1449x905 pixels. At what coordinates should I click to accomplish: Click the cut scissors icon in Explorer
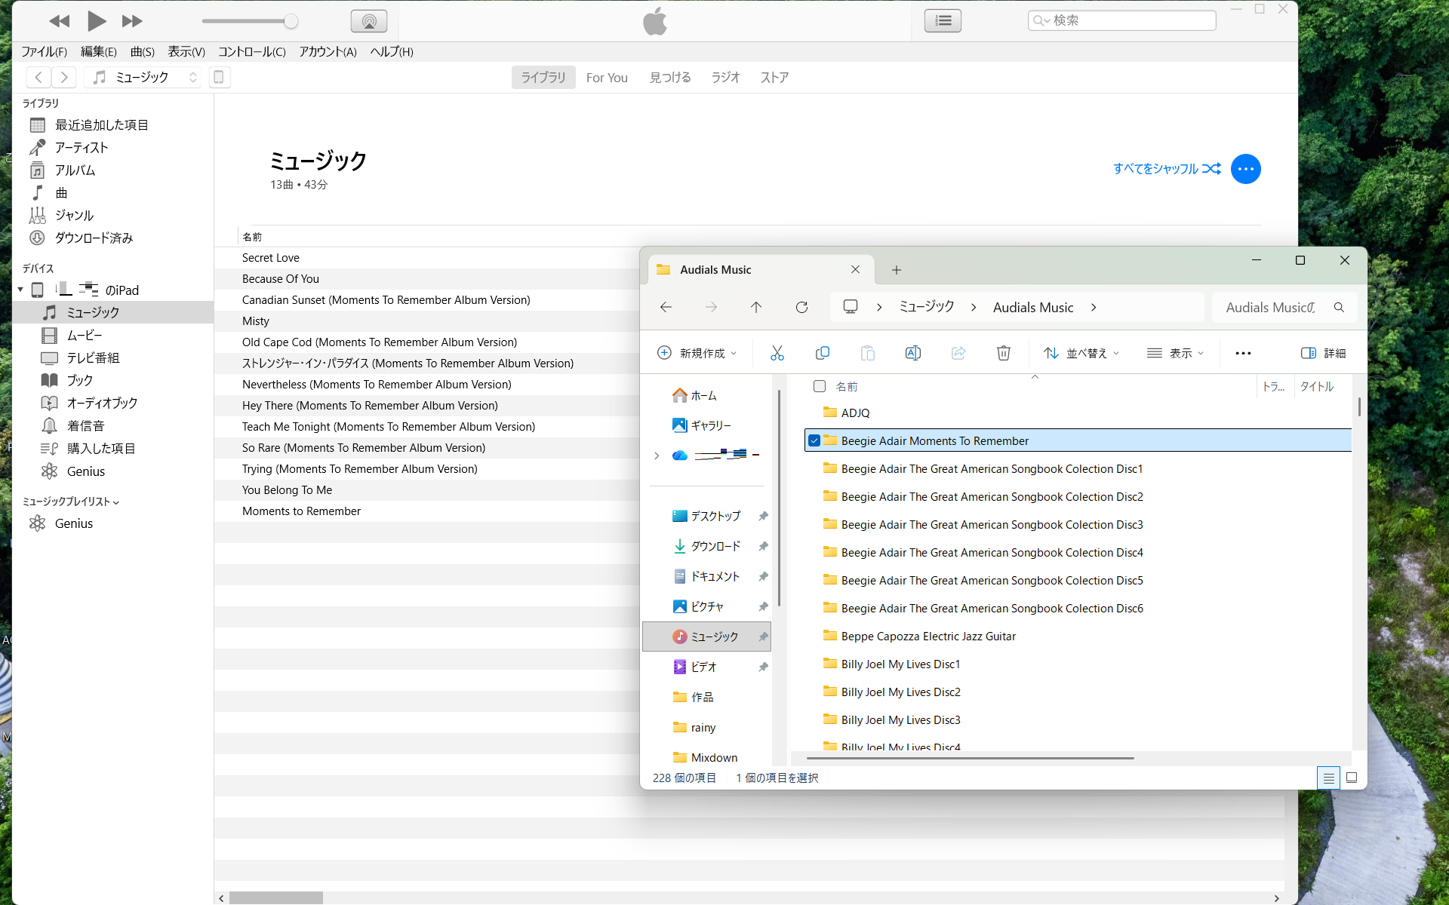pos(777,353)
